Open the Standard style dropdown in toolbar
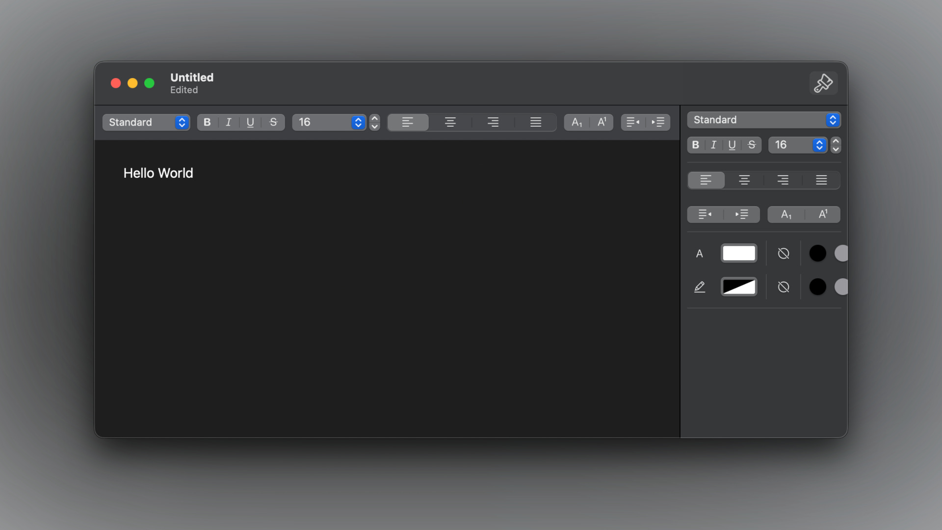 pos(146,122)
